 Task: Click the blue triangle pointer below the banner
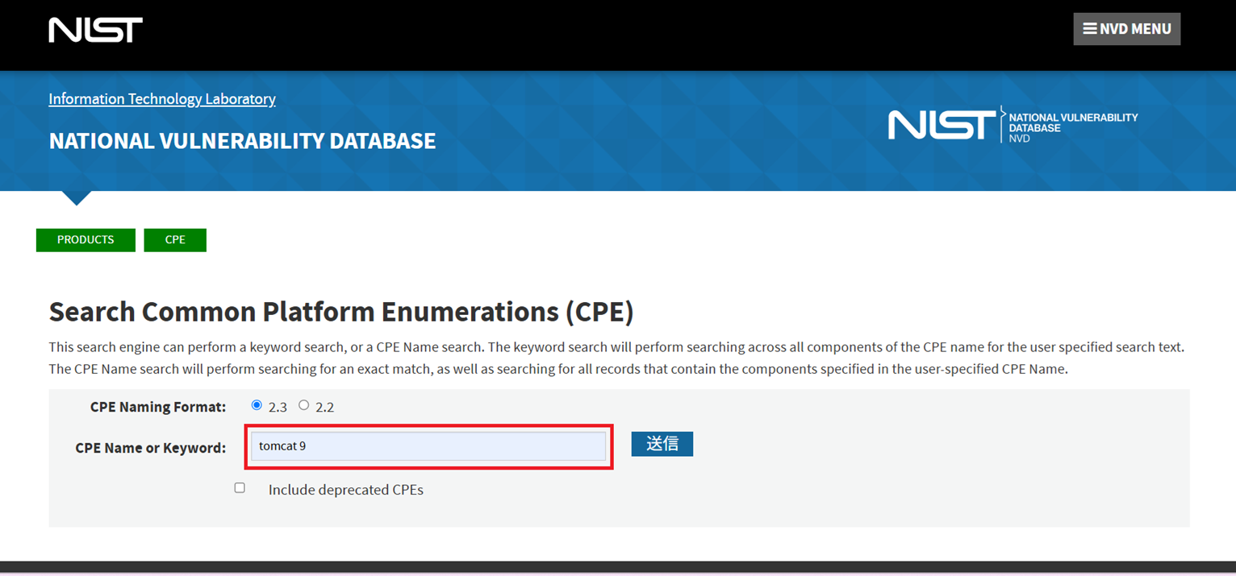click(x=77, y=197)
